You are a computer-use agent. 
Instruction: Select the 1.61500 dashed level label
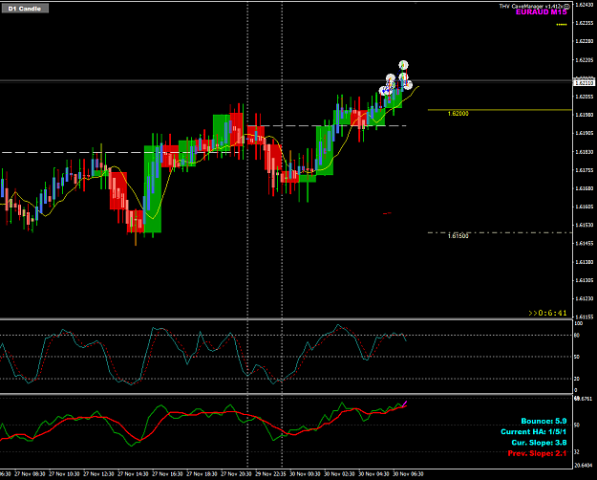click(x=458, y=236)
